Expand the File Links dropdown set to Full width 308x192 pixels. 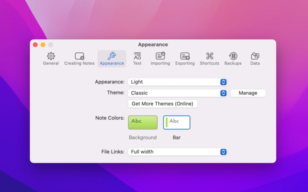[177, 152]
